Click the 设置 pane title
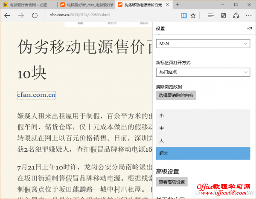Screen dimensions: 256x199 [160, 29]
